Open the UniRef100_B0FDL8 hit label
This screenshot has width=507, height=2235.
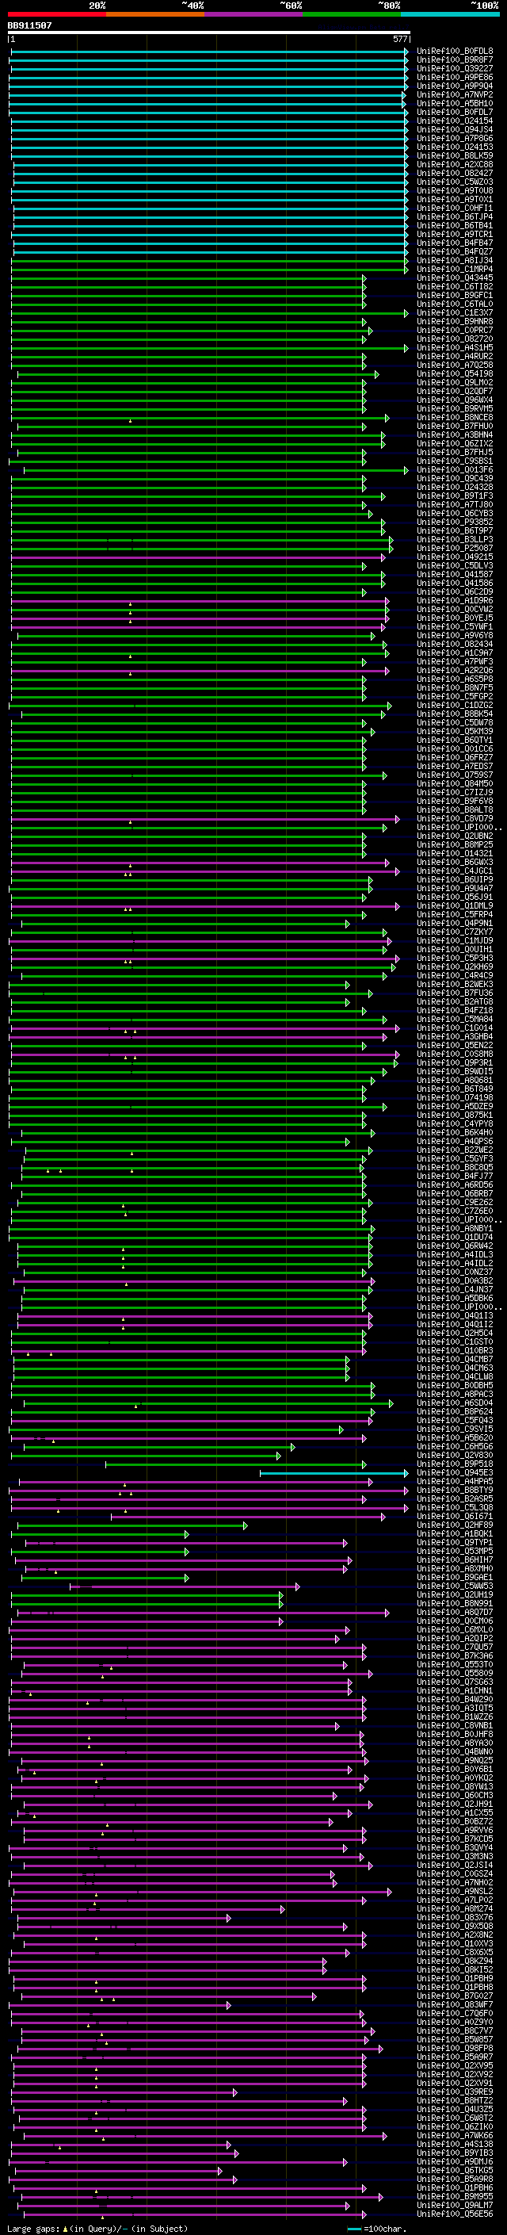[454, 52]
